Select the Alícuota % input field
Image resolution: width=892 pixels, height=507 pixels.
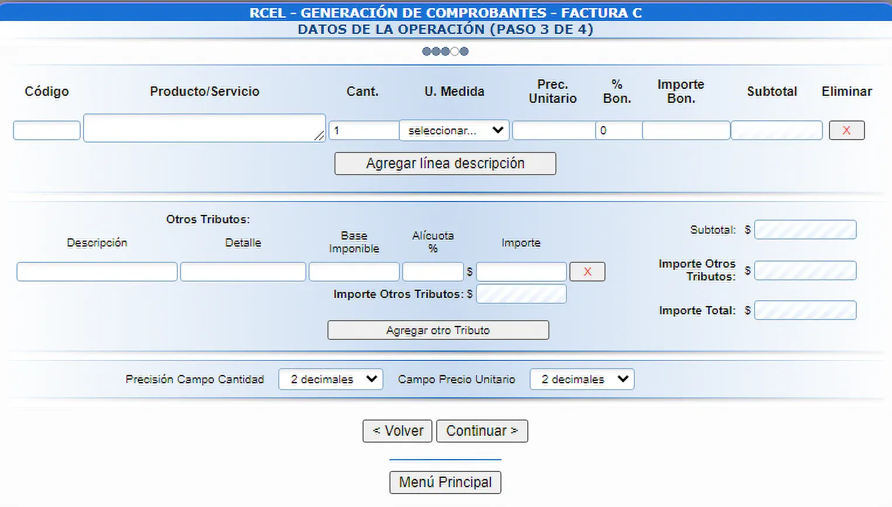tap(433, 272)
